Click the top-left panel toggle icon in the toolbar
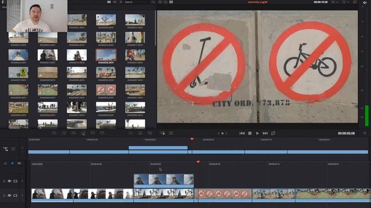 click(x=3, y=2)
